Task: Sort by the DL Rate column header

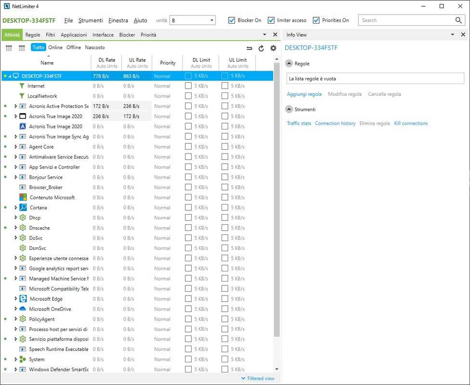Action: (107, 63)
